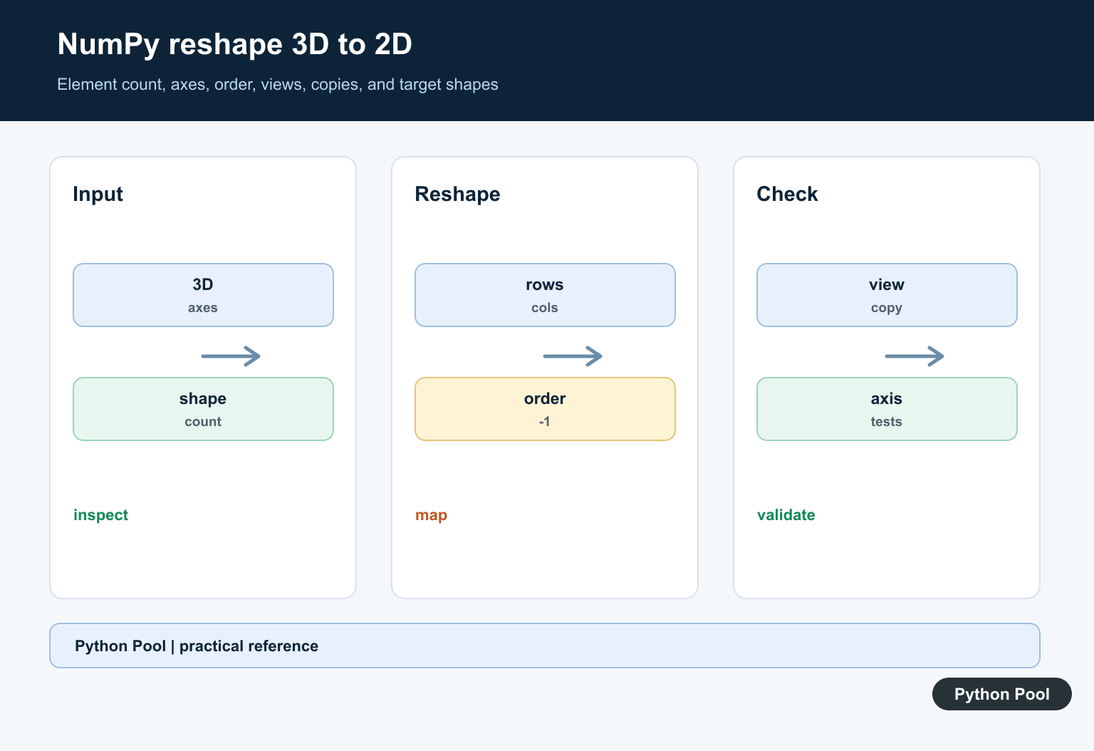
Task: Click the green 'inspect' label
Action: pyautogui.click(x=100, y=515)
